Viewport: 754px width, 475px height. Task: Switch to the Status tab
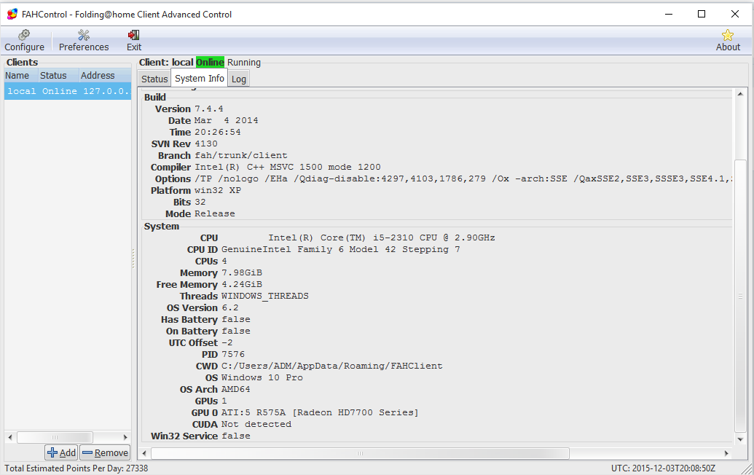[154, 79]
